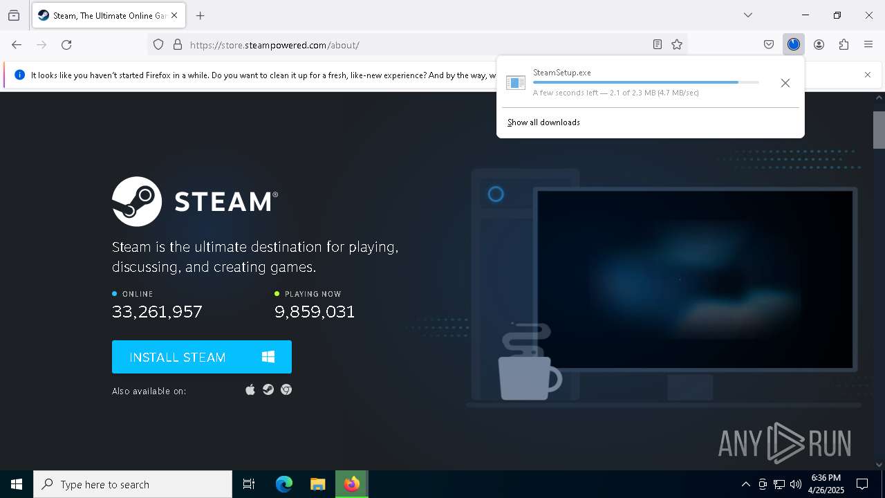
Task: View site security padlock info
Action: [x=178, y=45]
